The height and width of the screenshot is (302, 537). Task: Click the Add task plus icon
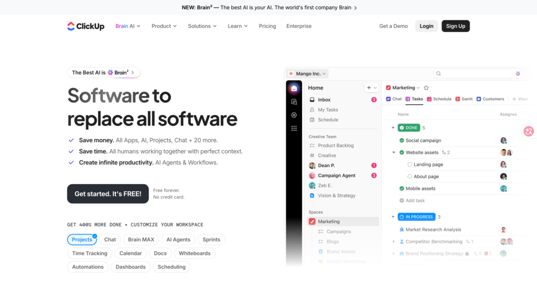[401, 200]
